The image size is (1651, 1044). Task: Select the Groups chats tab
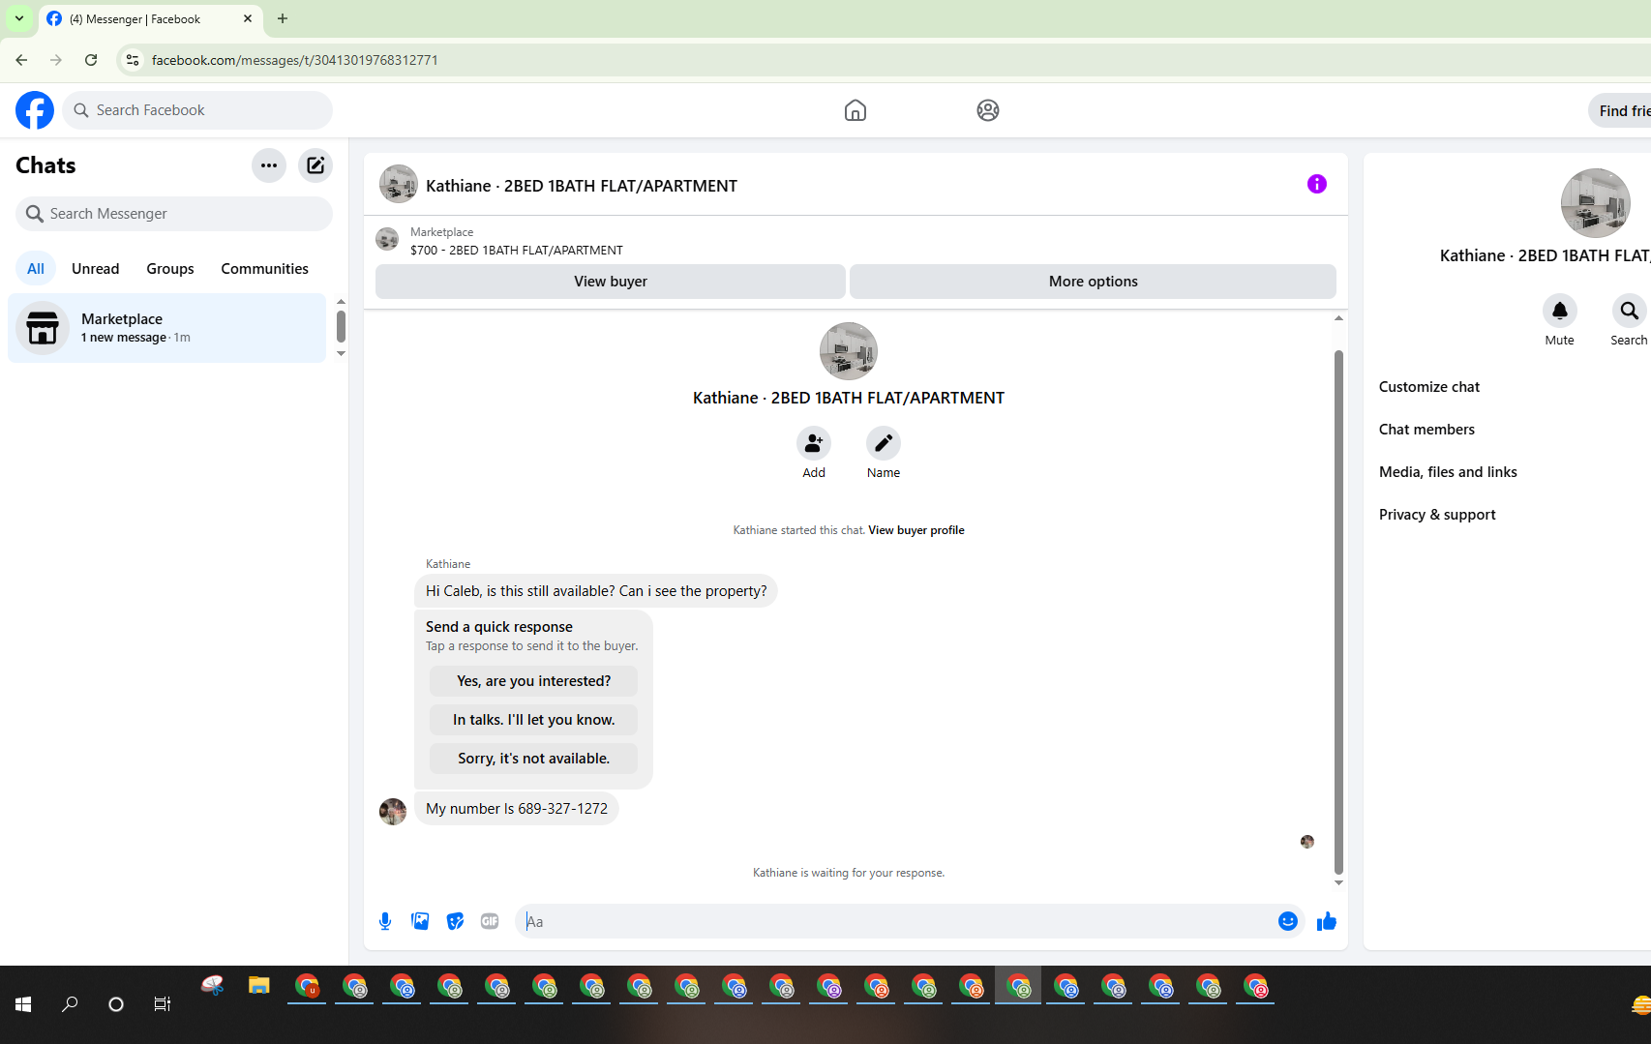pyautogui.click(x=170, y=269)
